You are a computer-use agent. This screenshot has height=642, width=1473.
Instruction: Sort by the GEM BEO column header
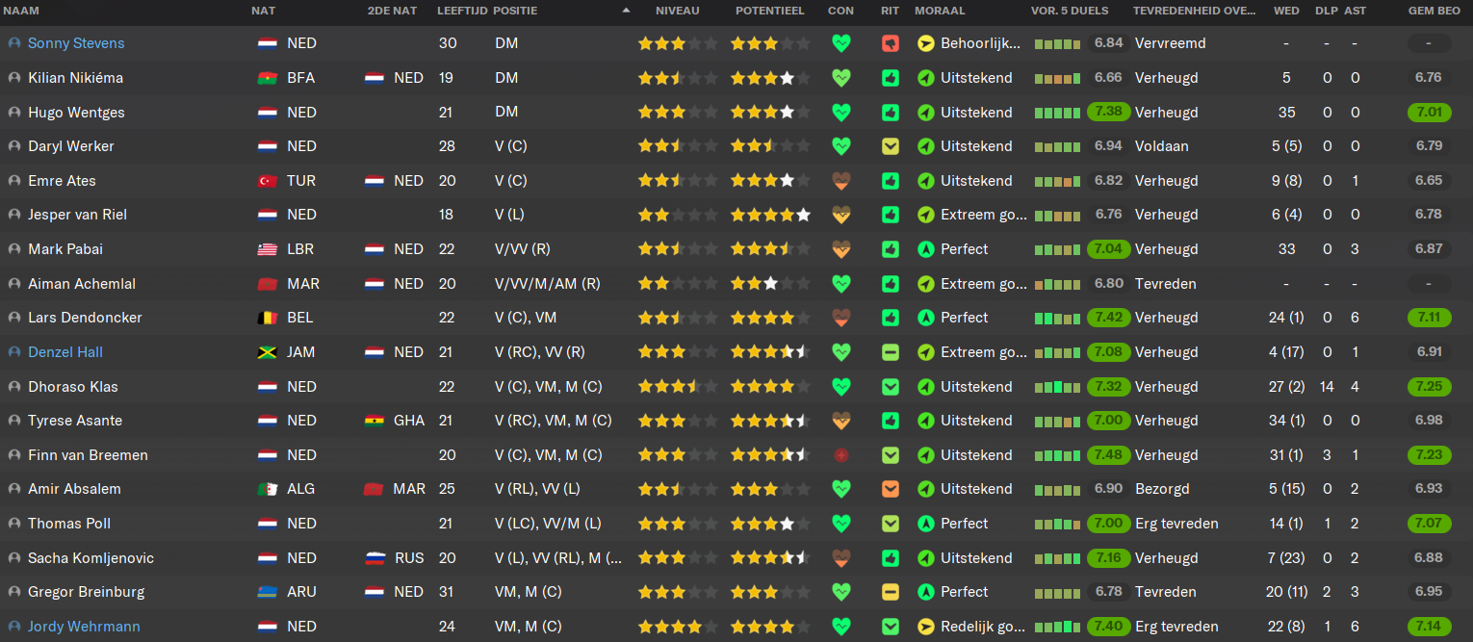[x=1427, y=12]
